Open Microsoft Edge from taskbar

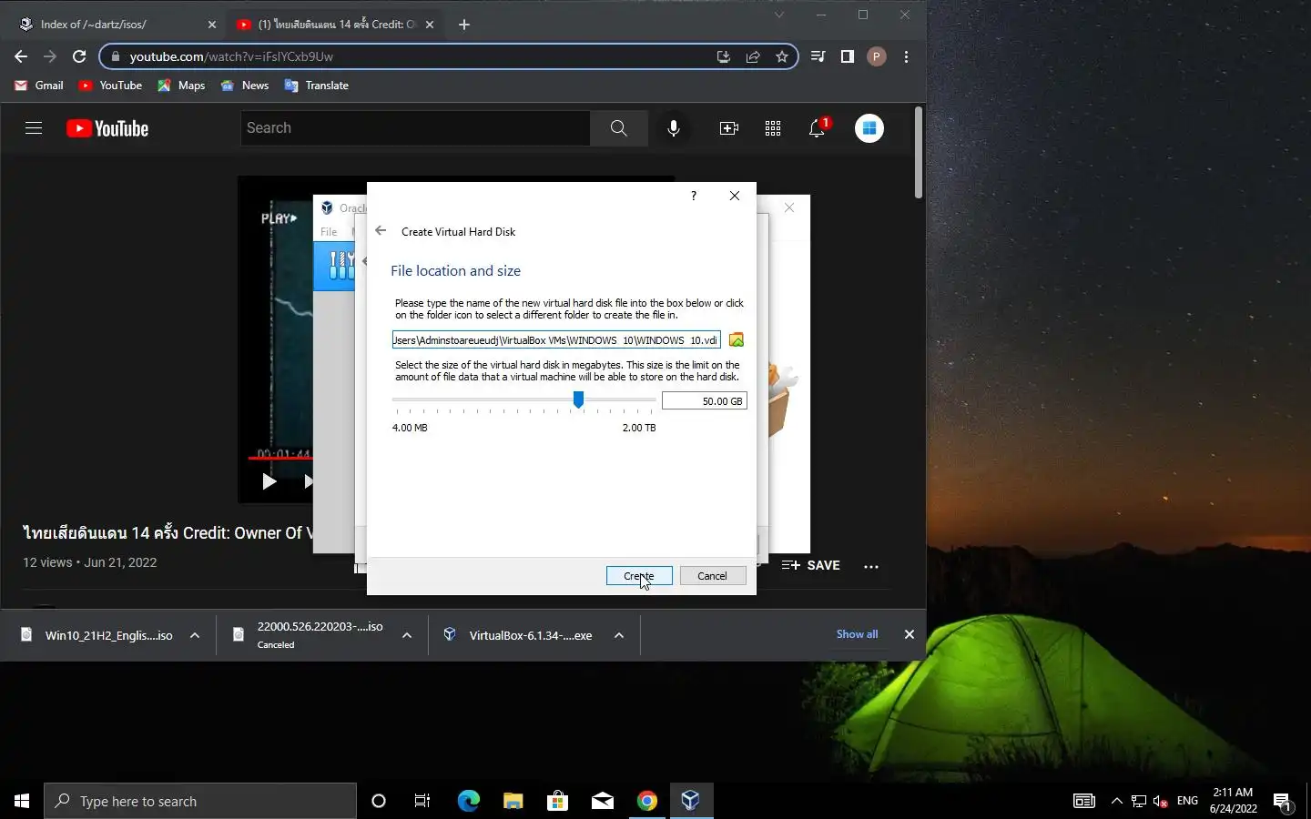[x=468, y=801]
